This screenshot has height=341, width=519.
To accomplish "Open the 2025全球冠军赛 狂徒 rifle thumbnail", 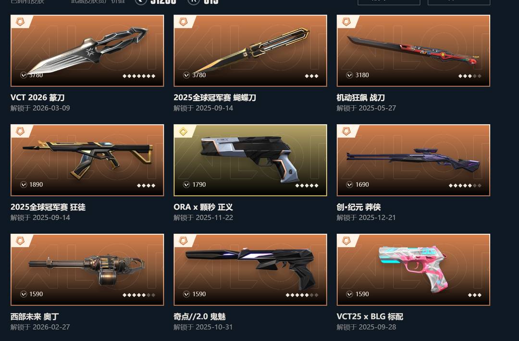I will tap(87, 160).
